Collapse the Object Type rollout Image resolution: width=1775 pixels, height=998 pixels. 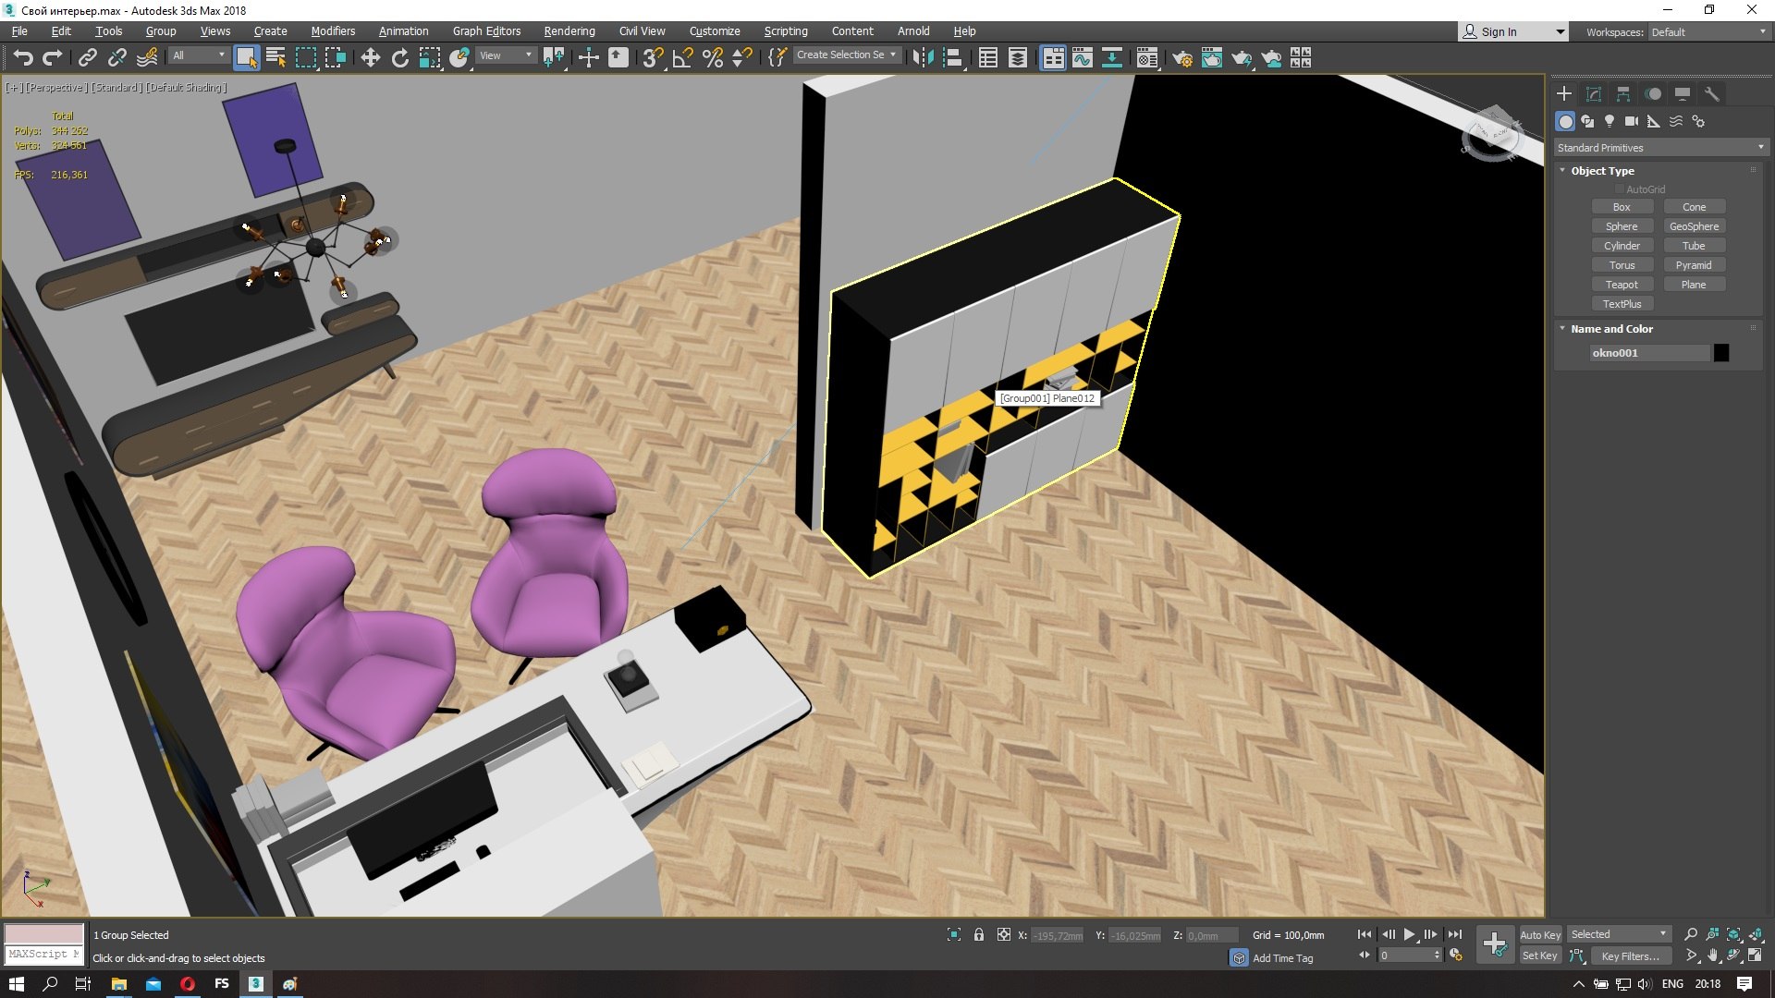point(1602,171)
